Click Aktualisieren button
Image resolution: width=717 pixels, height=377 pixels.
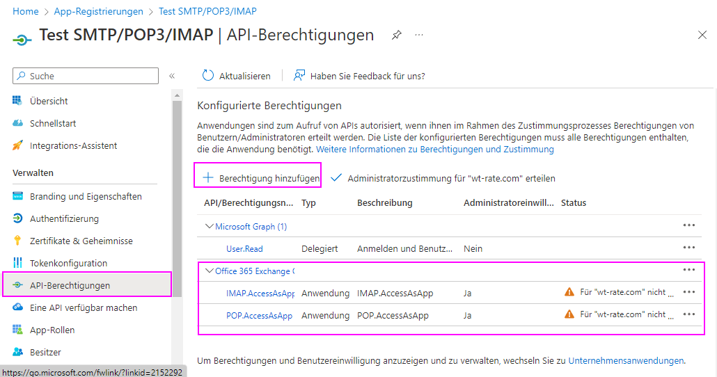tap(237, 76)
